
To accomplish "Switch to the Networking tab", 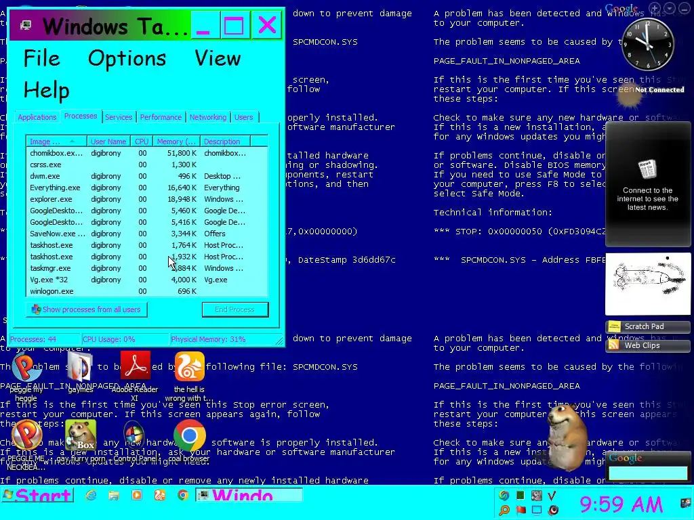I will point(208,117).
